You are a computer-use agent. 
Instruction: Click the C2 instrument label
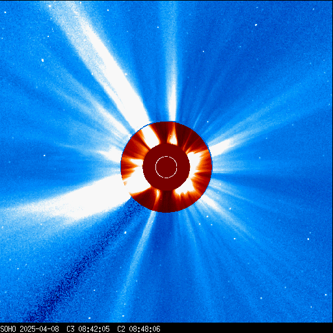click(x=121, y=329)
